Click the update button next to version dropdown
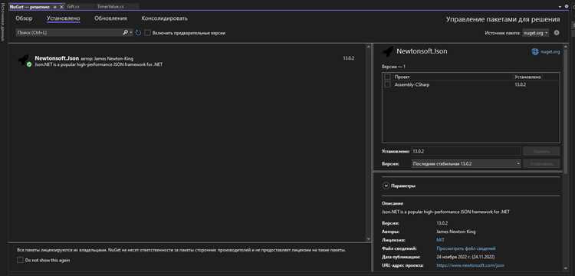 tap(541, 163)
